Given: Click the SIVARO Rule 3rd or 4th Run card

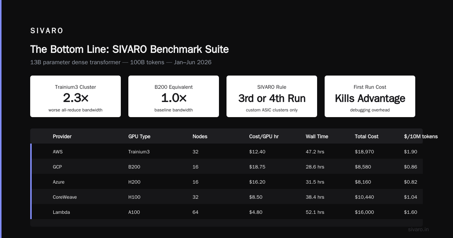Looking at the screenshot, I should pos(272,96).
